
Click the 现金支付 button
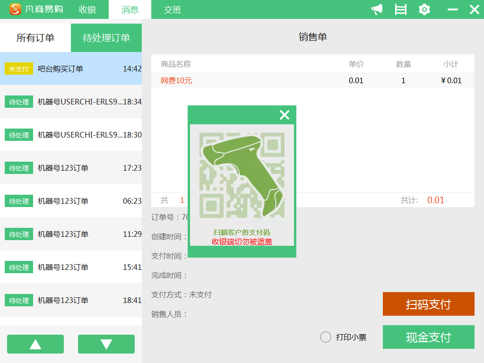428,337
